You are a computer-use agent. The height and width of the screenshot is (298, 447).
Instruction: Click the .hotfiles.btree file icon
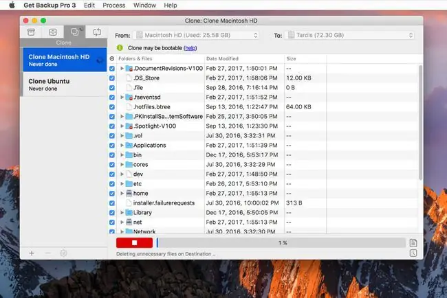point(129,106)
